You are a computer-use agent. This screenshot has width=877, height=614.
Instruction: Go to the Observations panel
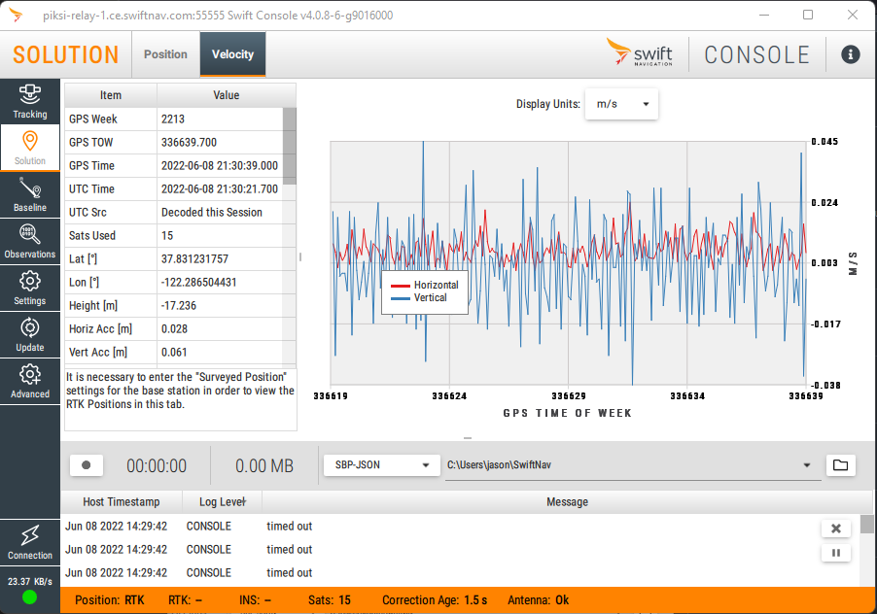click(x=29, y=241)
